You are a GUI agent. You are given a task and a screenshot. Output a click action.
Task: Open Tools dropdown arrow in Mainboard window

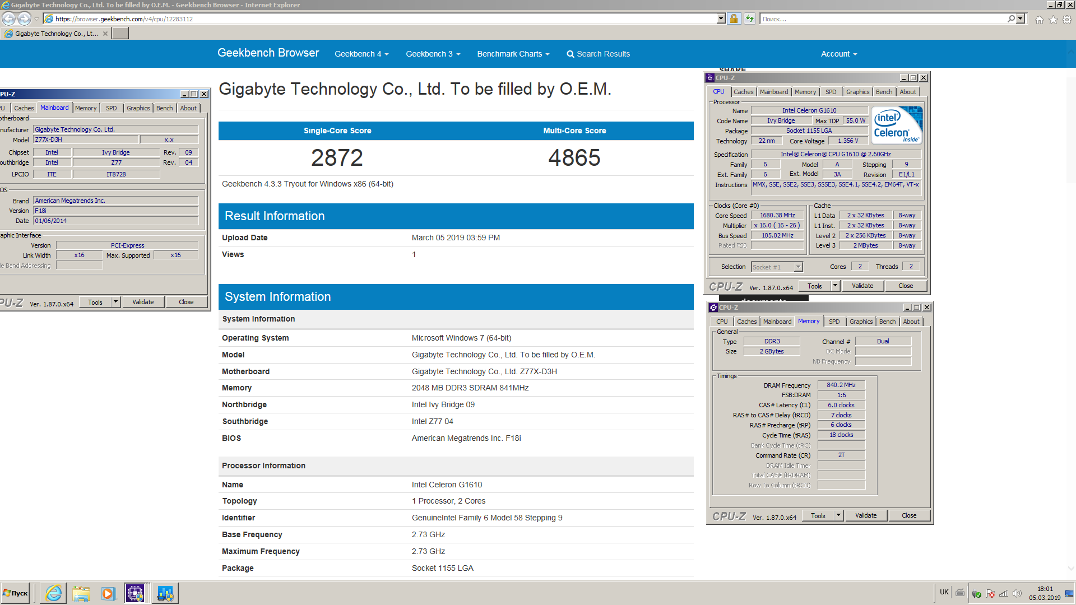115,302
